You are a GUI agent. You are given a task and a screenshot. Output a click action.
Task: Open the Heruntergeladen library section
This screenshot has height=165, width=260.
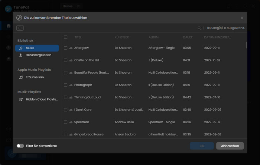pos(37,55)
